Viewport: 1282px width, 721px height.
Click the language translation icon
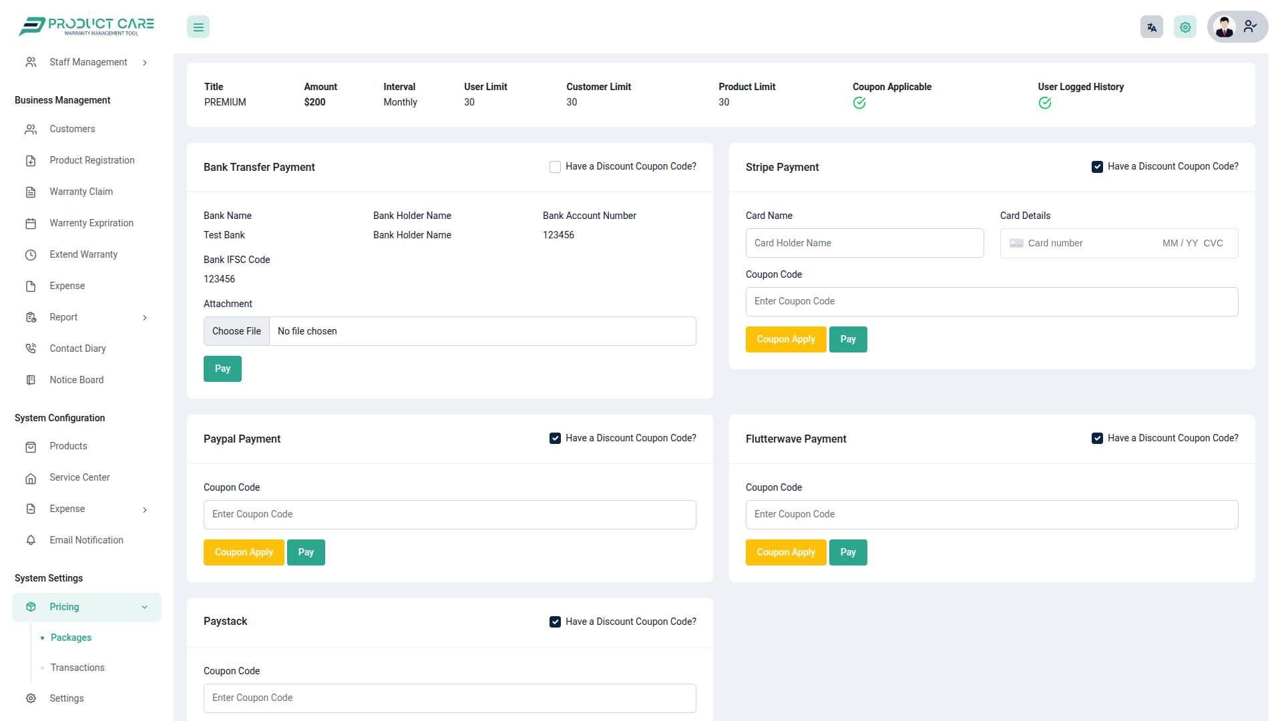[1151, 27]
